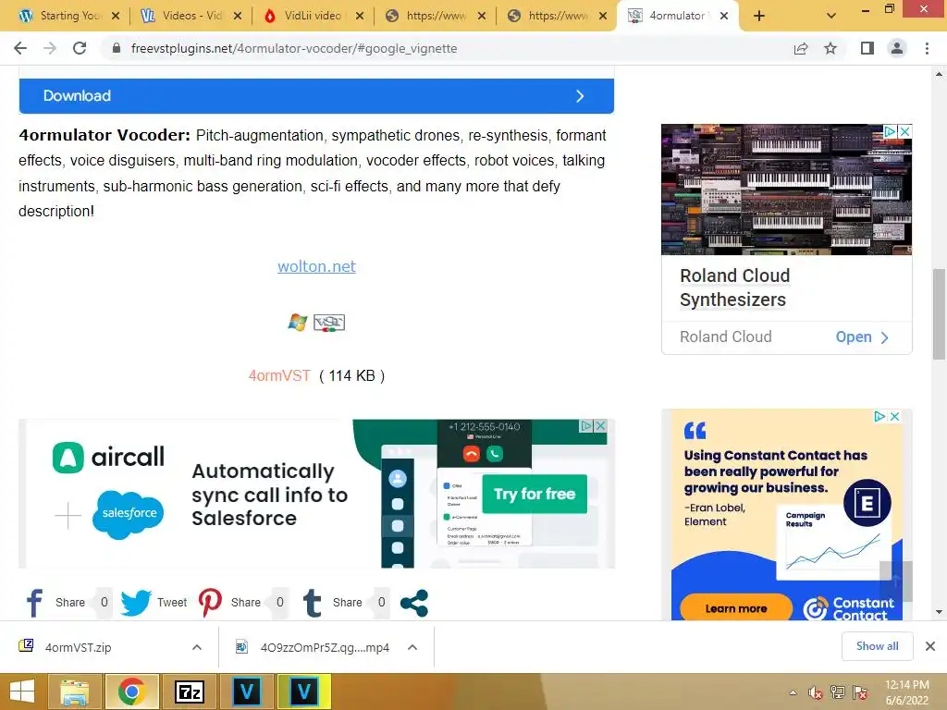Share the page on Pinterest
The image size is (947, 710).
click(210, 603)
